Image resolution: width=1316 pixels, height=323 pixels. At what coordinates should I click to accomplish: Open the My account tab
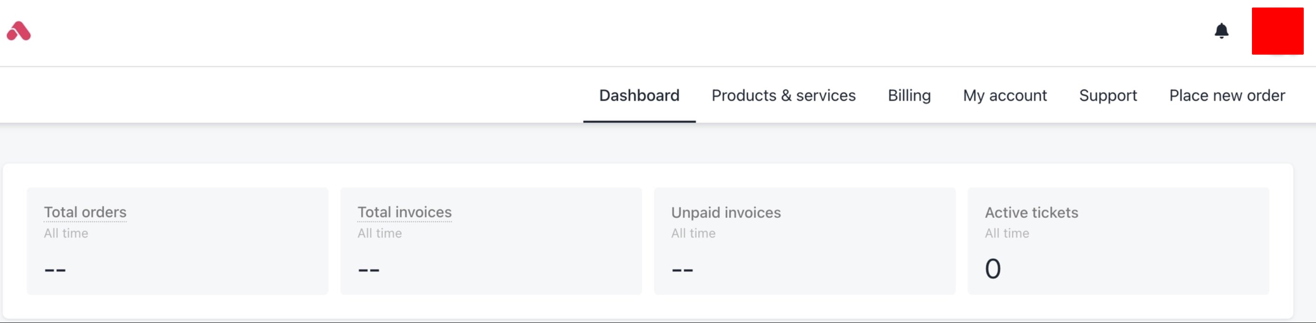[x=1005, y=96]
